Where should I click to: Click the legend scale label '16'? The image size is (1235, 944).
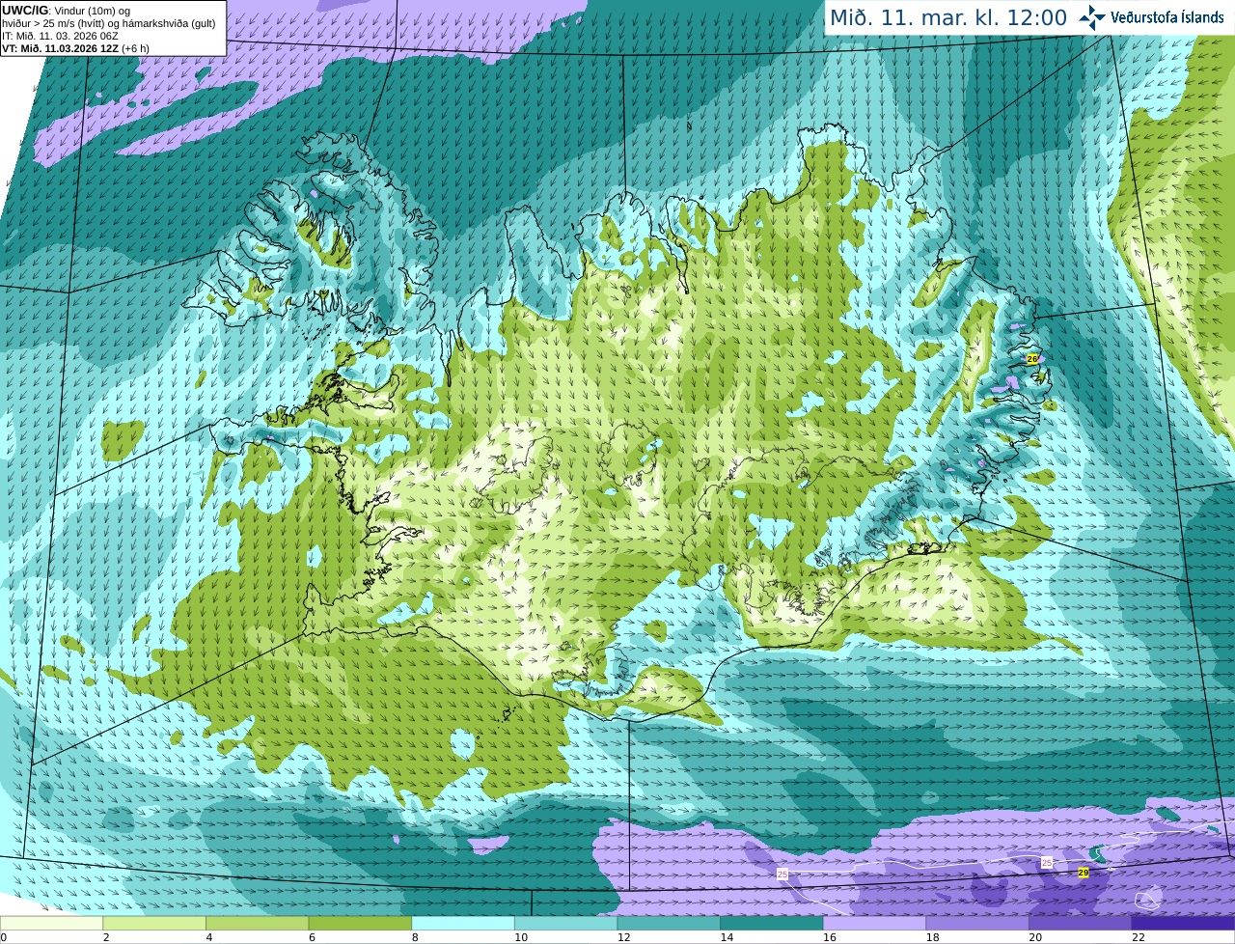[x=830, y=937]
